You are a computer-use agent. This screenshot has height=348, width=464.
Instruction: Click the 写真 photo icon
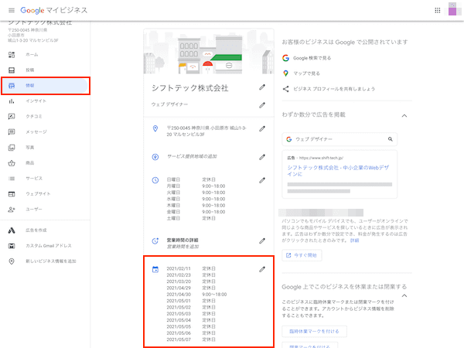tap(12, 148)
